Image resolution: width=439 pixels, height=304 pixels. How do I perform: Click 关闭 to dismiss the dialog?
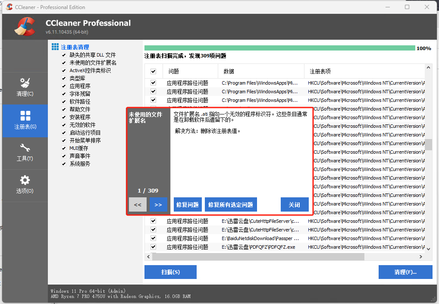295,205
